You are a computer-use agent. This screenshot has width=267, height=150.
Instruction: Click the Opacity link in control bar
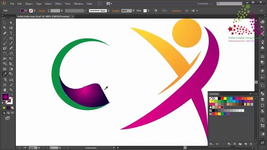(116, 11)
